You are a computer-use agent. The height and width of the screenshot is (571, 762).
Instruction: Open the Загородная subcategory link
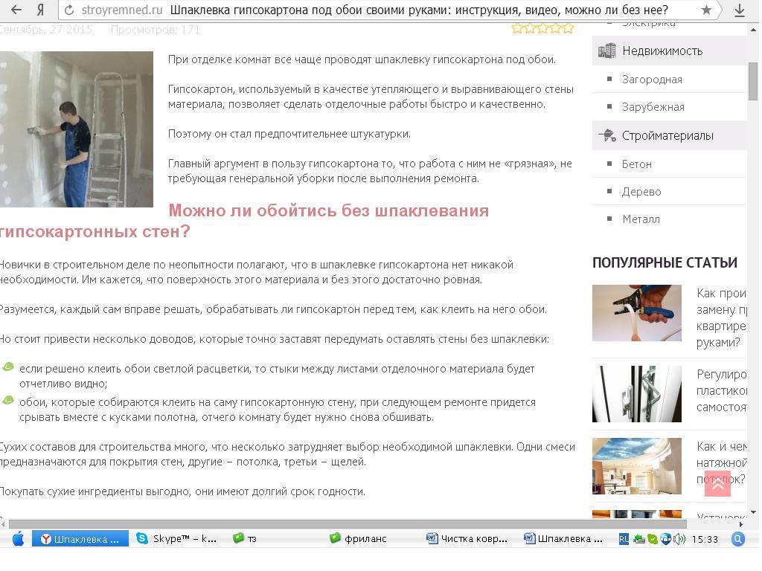(x=652, y=79)
